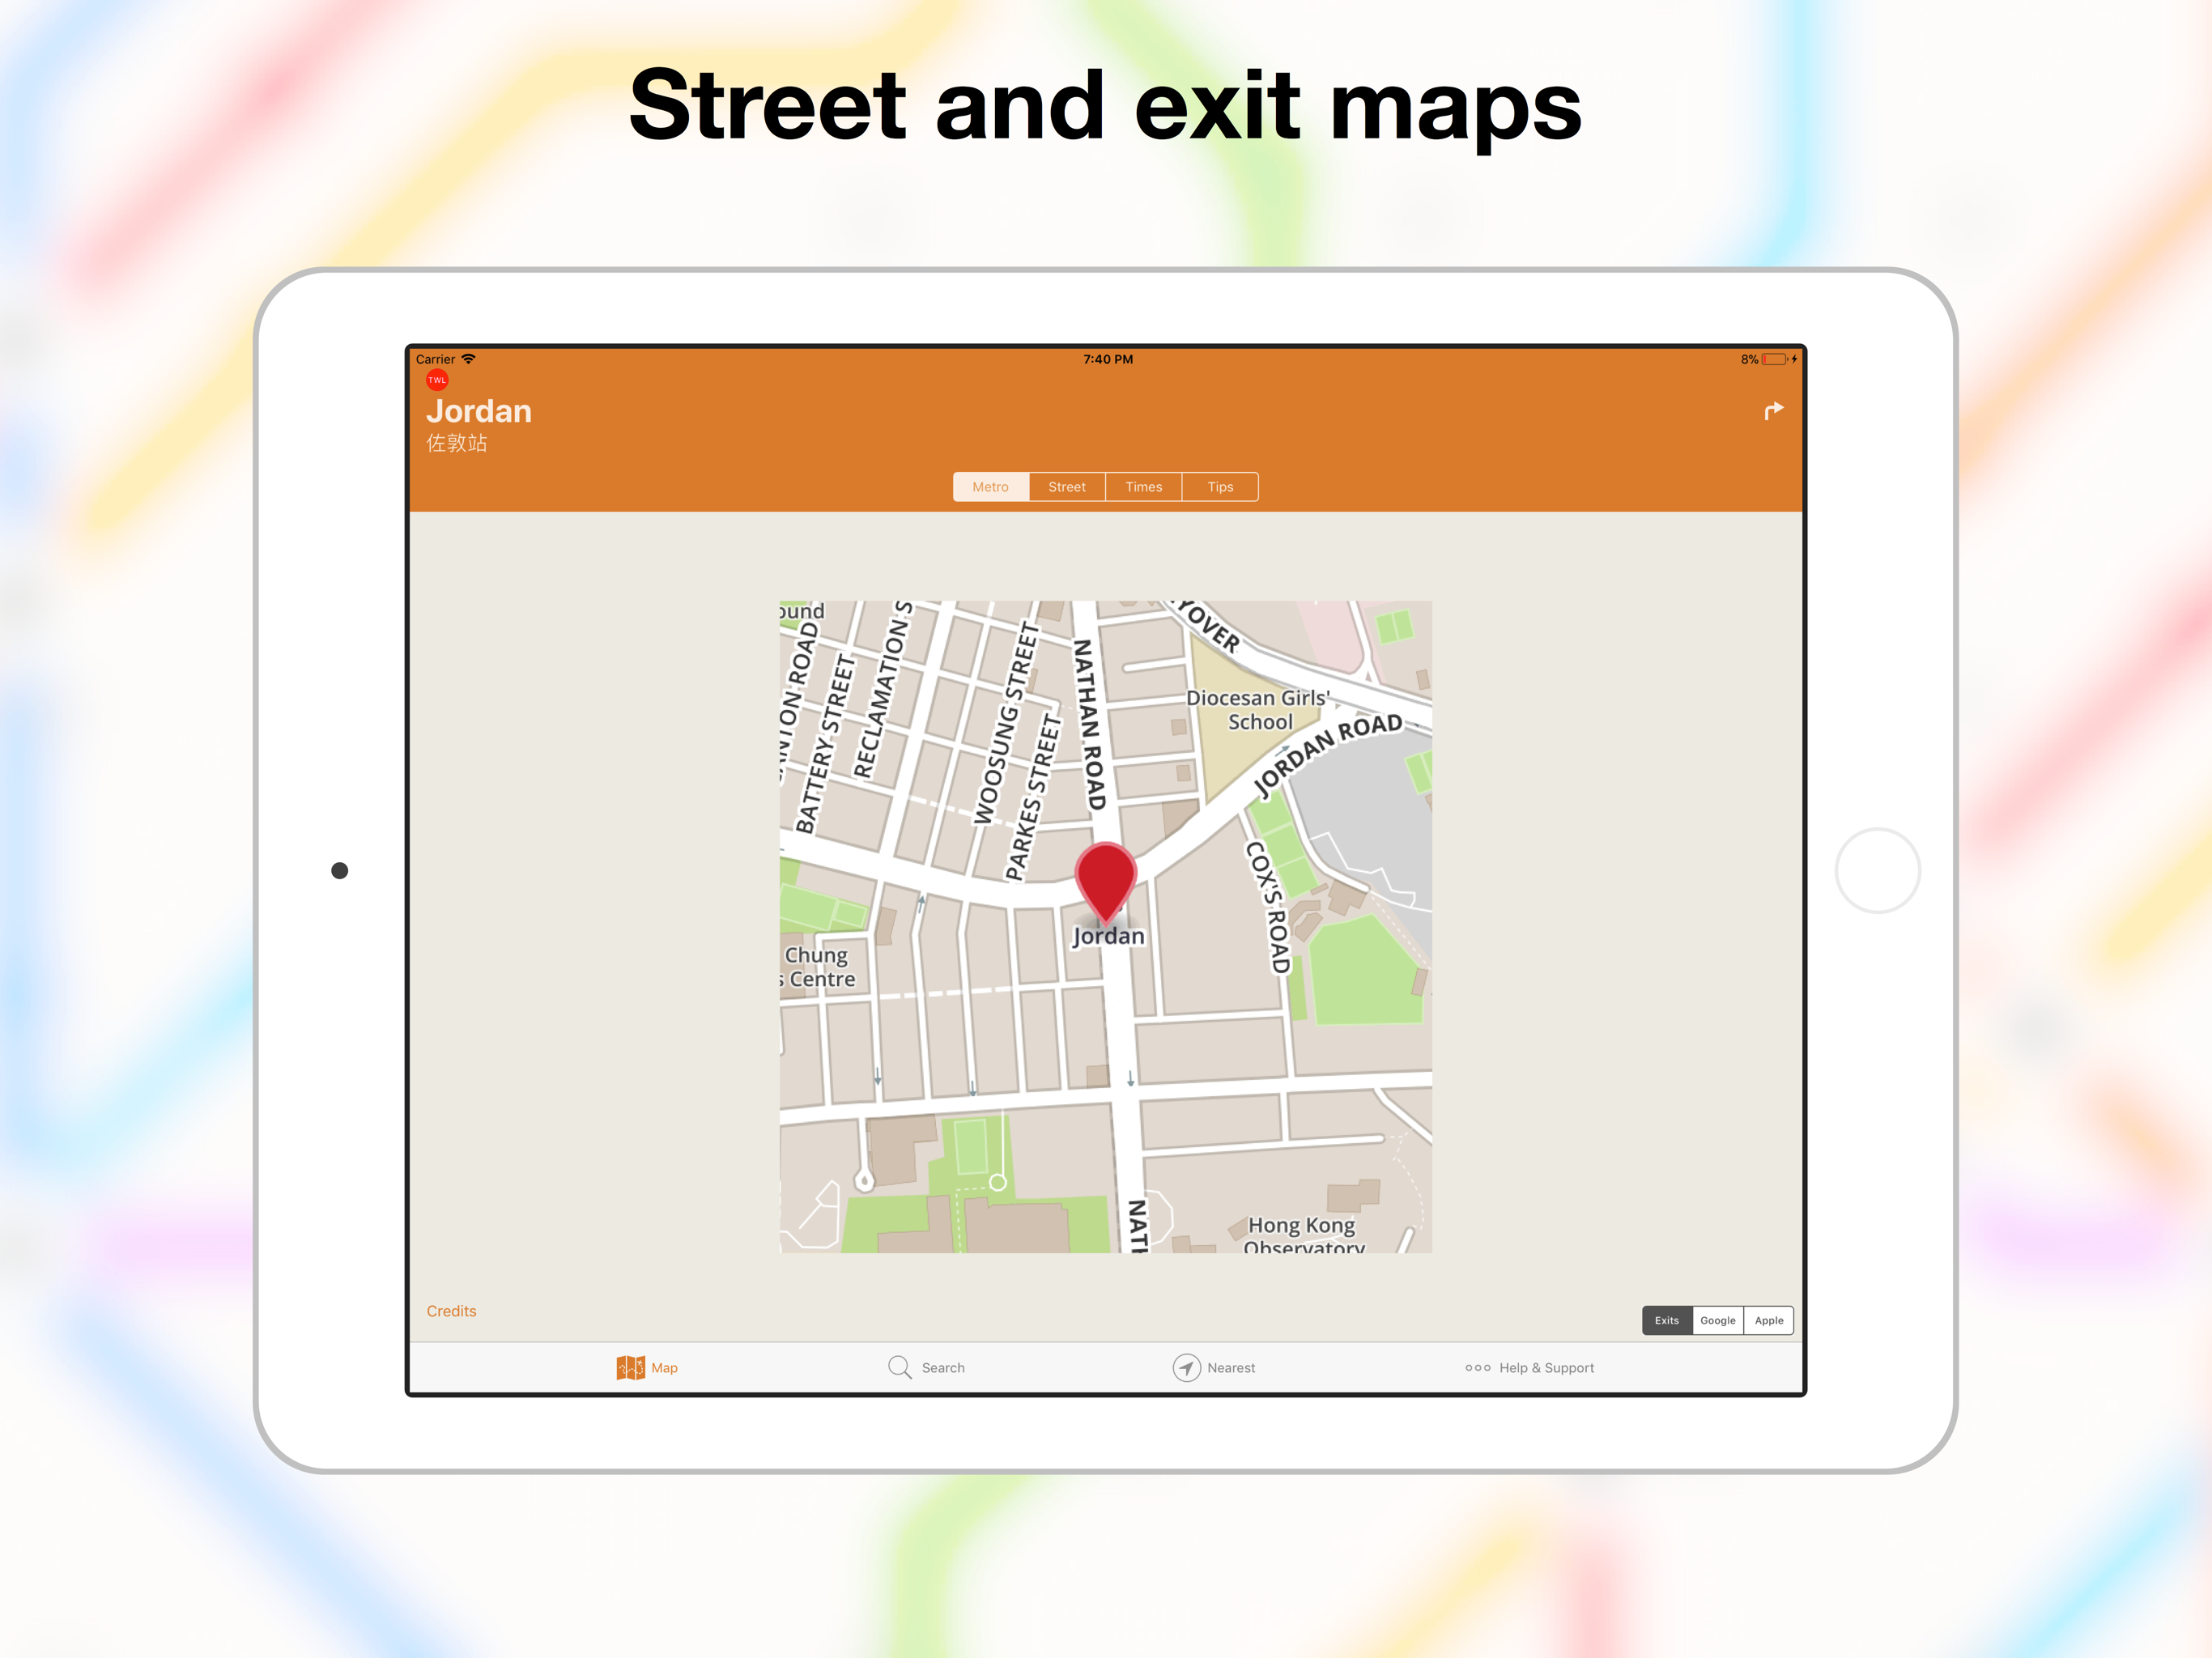Image resolution: width=2212 pixels, height=1658 pixels.
Task: Tap the battery status indicator
Action: [x=1774, y=359]
